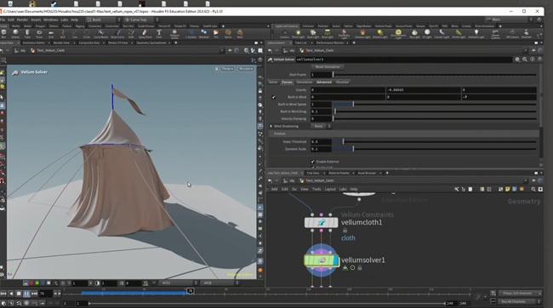This screenshot has height=308, width=553.
Task: Toggle the Enable External checkbox
Action: point(312,162)
